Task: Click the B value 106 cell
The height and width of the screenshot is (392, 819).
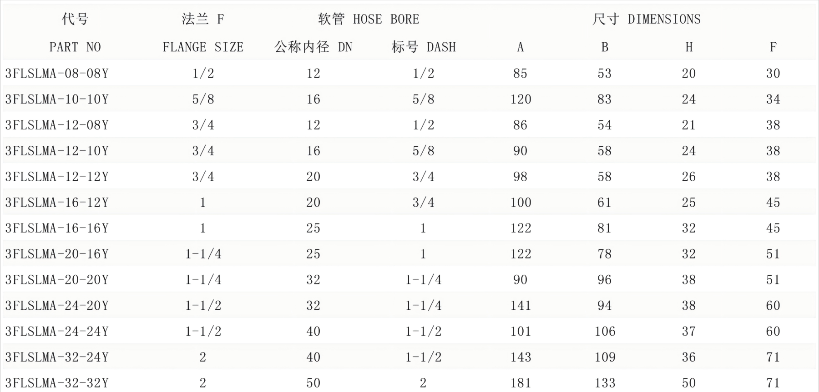Action: [605, 332]
